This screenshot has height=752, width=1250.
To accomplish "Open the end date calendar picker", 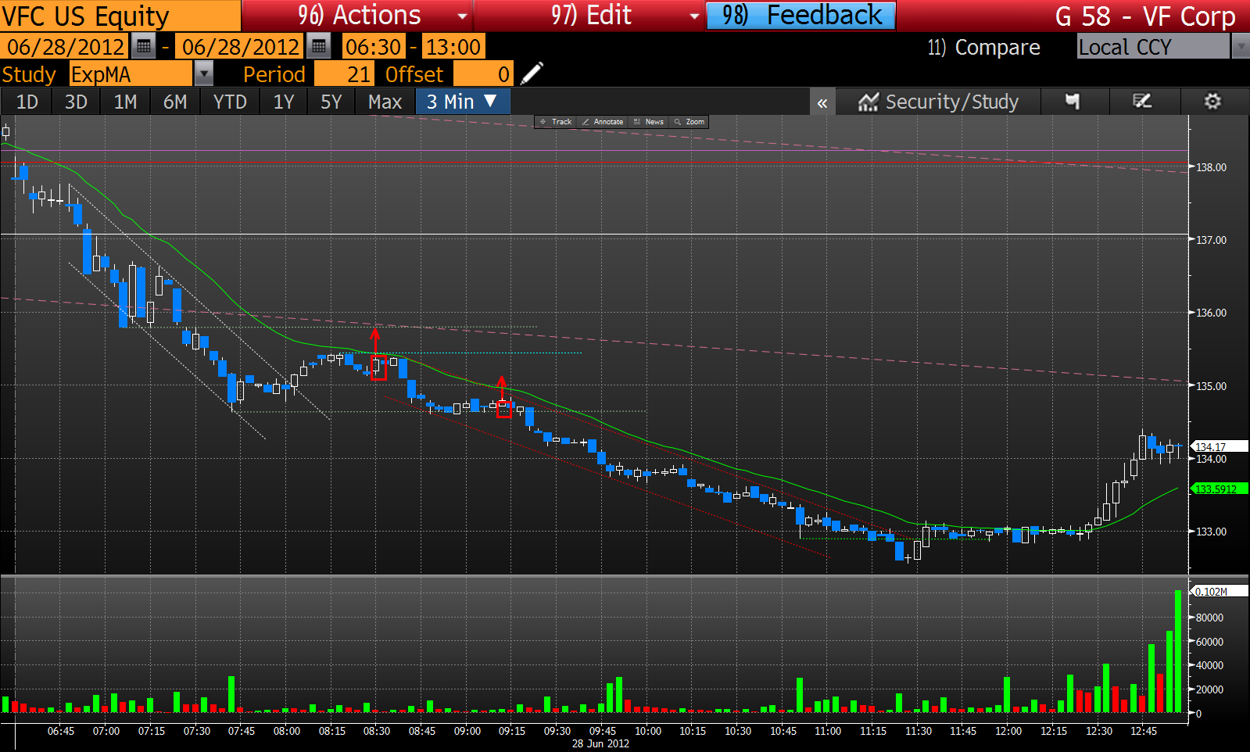I will coord(319,47).
